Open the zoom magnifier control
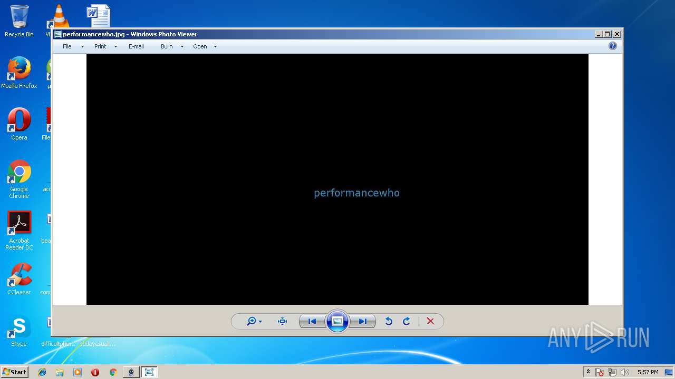This screenshot has height=379, width=675. 254,321
